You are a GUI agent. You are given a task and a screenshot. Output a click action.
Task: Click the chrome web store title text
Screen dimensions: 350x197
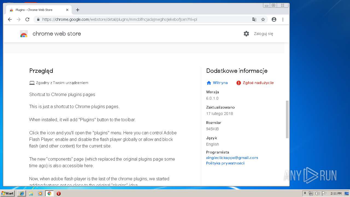(x=57, y=34)
